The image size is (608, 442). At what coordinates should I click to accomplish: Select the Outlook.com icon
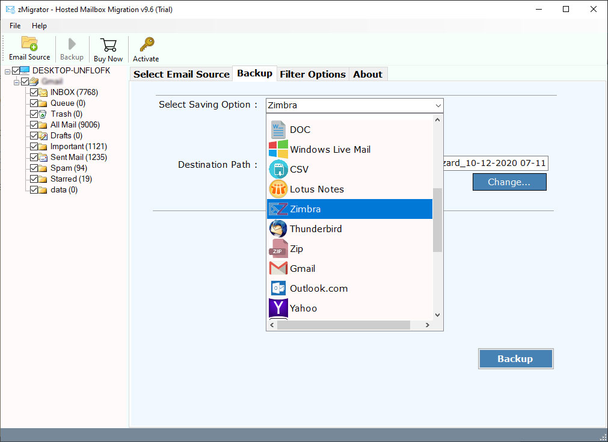pos(278,288)
